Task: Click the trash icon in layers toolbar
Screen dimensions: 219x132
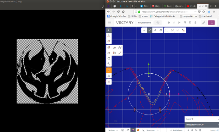Action: (200, 130)
